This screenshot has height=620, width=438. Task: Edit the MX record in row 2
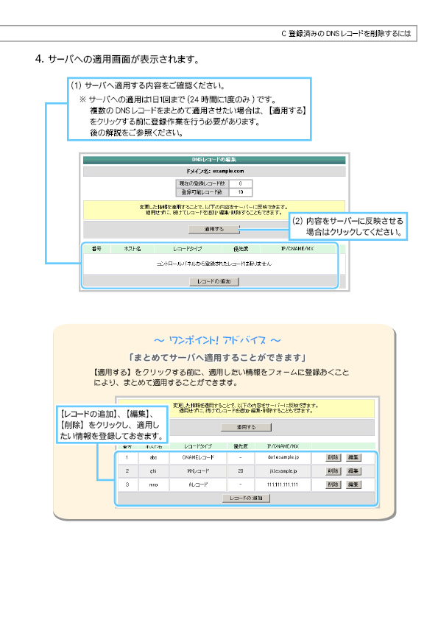pyautogui.click(x=353, y=471)
